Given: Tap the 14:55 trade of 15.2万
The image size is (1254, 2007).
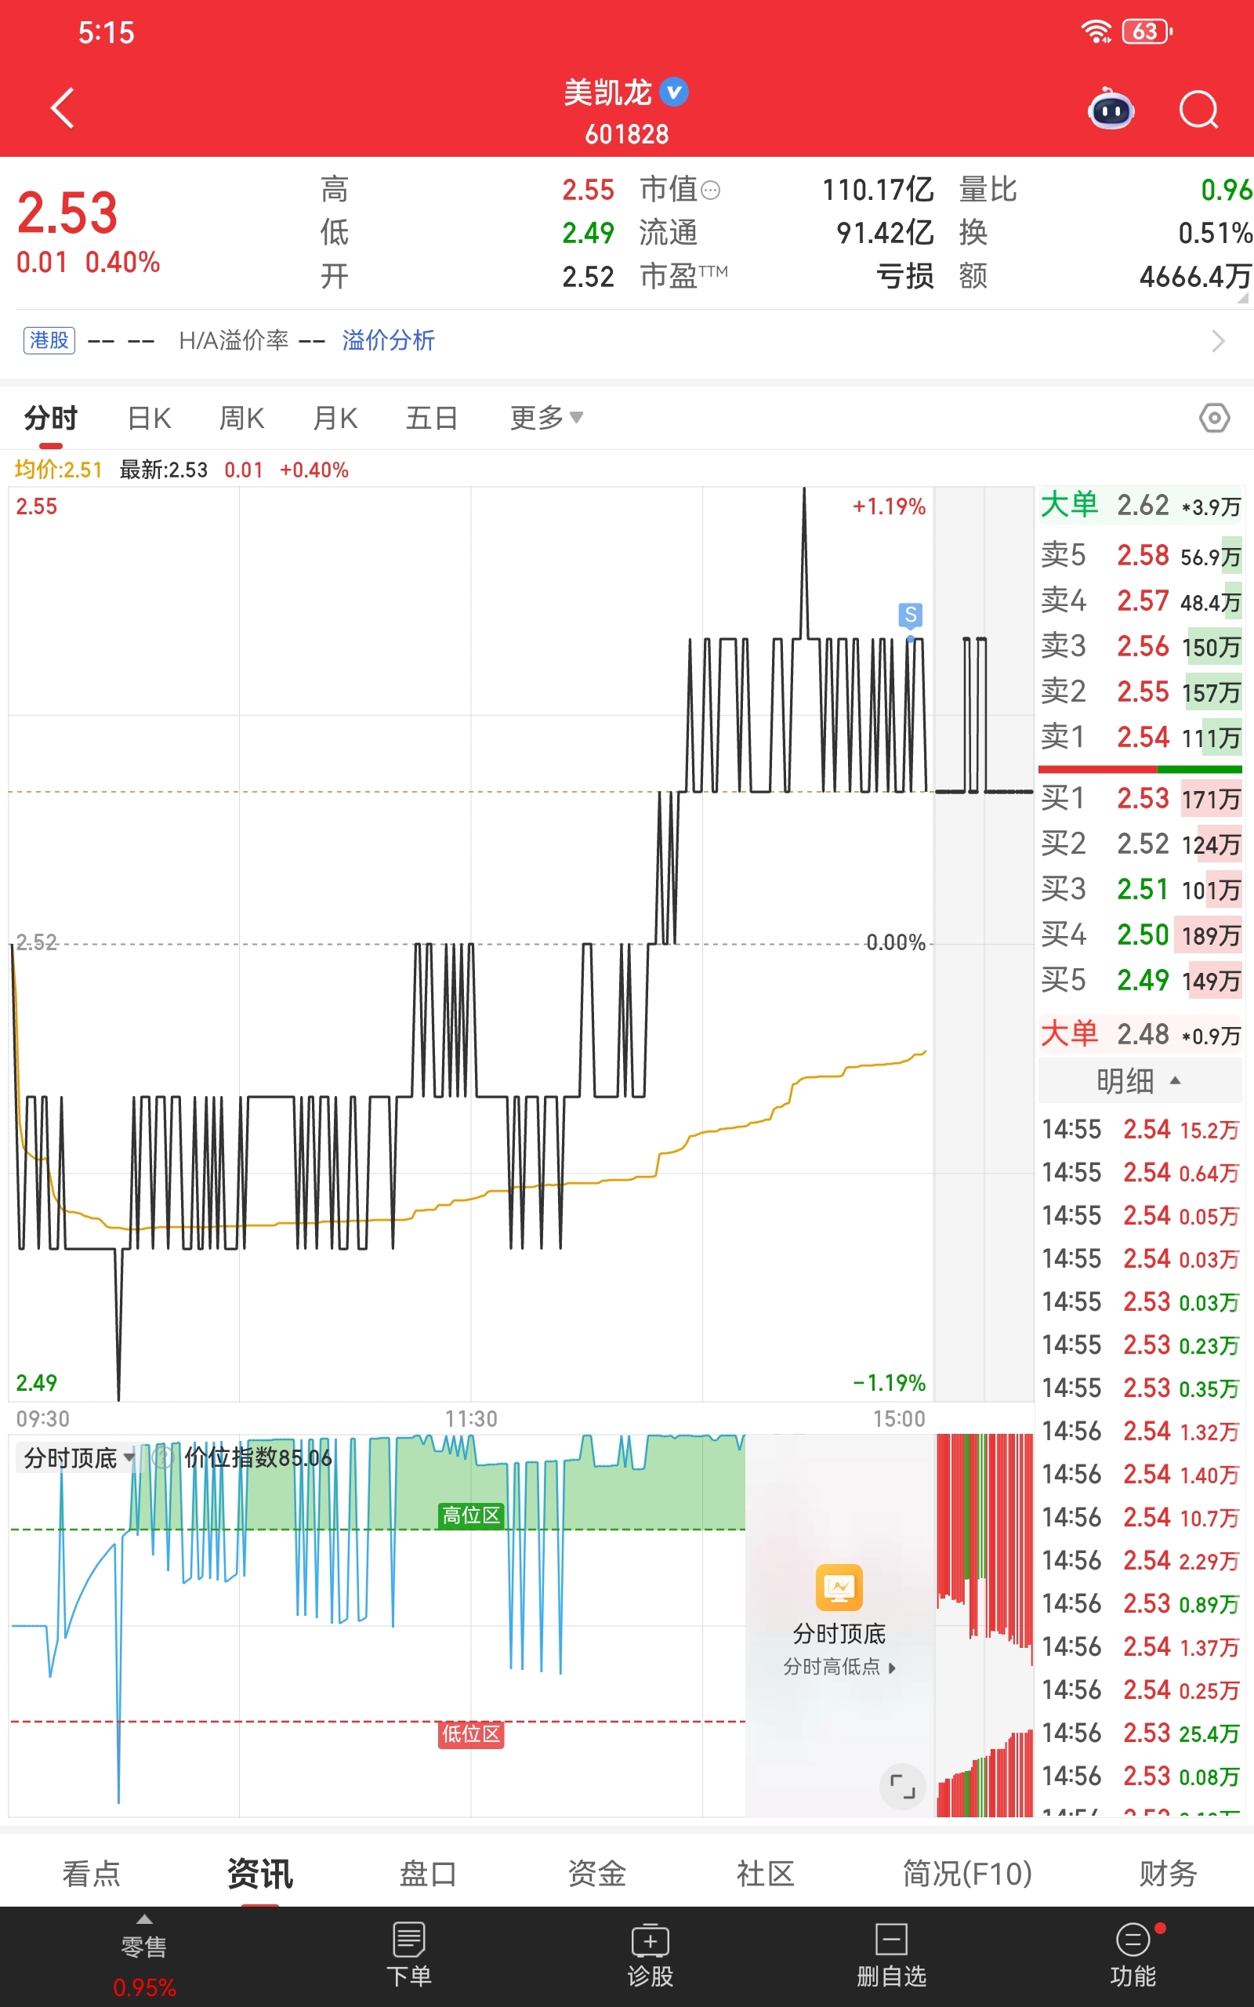Looking at the screenshot, I should 1140,1130.
